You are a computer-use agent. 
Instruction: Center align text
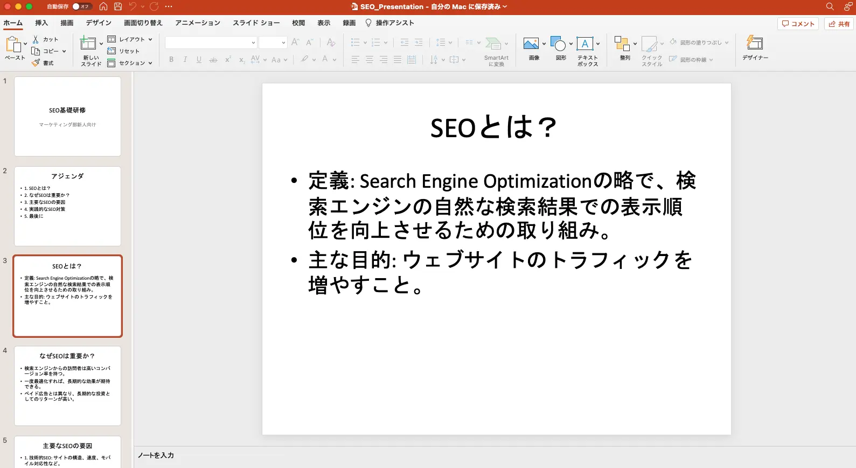coord(370,60)
